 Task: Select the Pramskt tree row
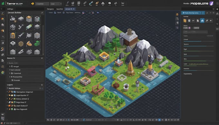pyautogui.click(x=25, y=80)
